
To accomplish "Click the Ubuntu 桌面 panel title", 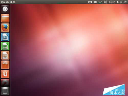I will (8, 2).
